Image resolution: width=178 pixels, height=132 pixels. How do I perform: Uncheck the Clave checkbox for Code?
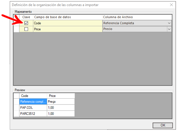pos(26,23)
